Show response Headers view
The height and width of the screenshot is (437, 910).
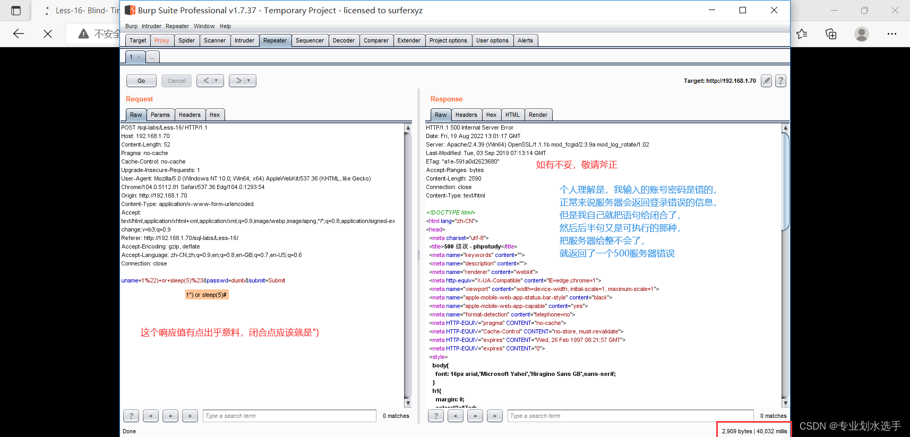[466, 115]
